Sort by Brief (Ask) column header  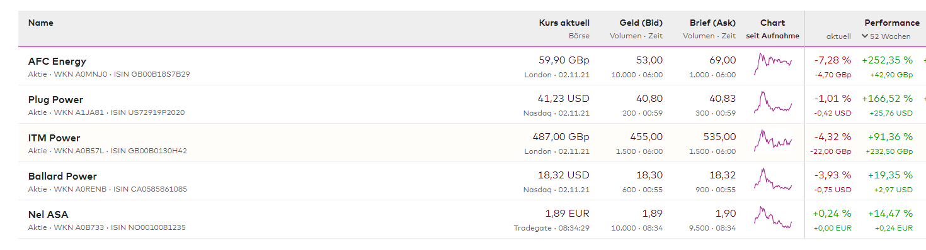point(712,23)
